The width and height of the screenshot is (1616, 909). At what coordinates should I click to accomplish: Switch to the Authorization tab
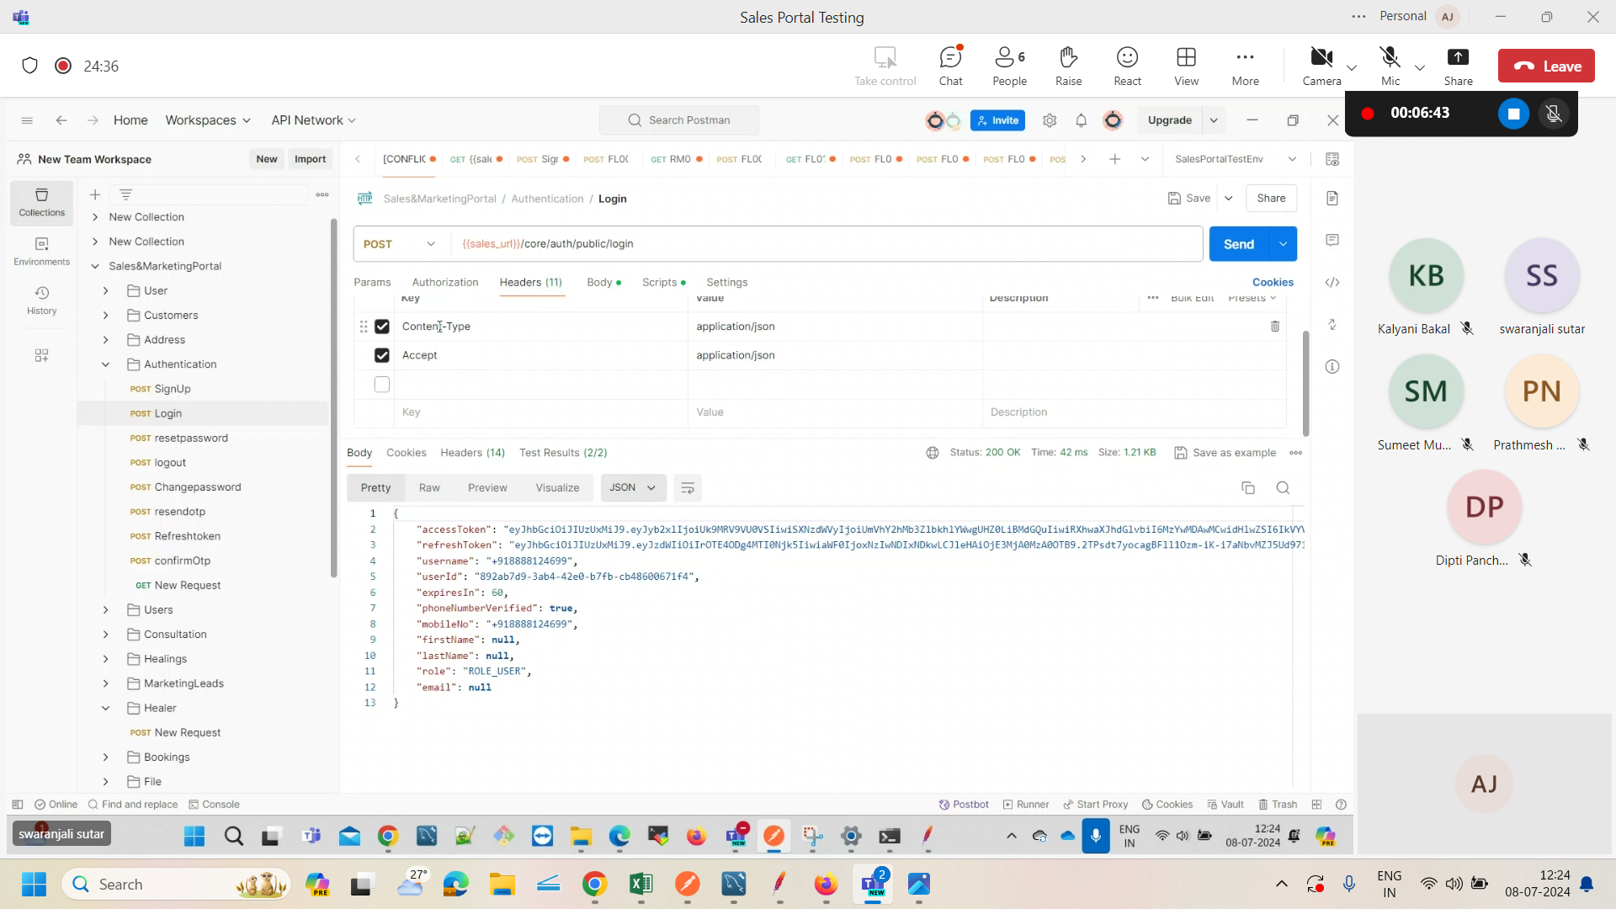pyautogui.click(x=445, y=283)
